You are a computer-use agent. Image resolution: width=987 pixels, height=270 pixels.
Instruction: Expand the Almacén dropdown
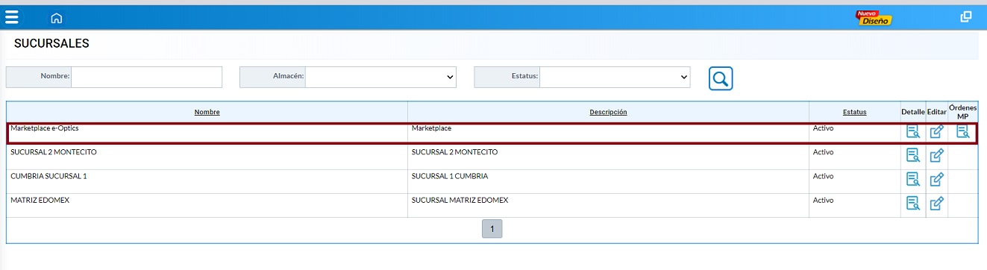click(380, 77)
